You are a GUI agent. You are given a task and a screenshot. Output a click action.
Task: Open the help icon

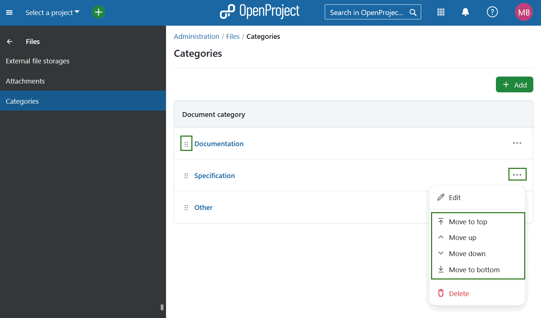[492, 12]
